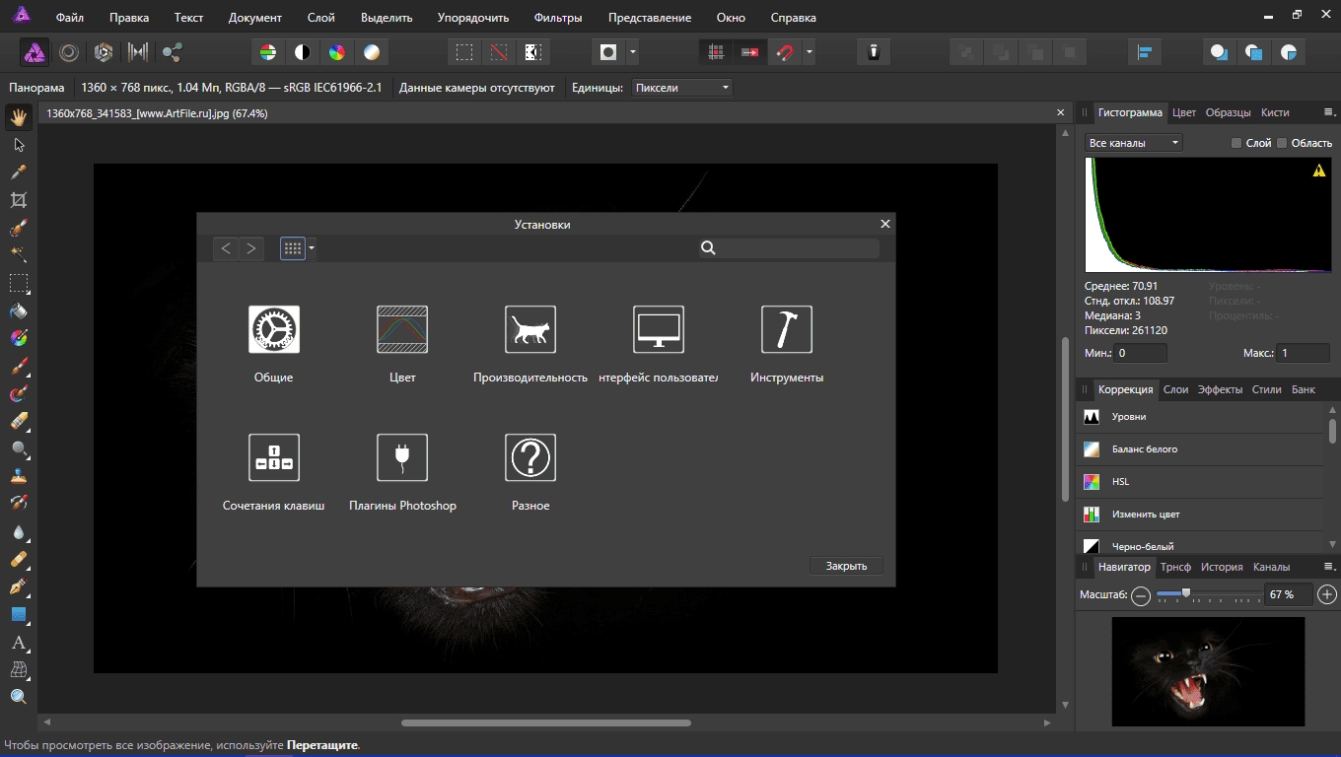Apply Auto Contrast from toolbar

click(x=303, y=52)
